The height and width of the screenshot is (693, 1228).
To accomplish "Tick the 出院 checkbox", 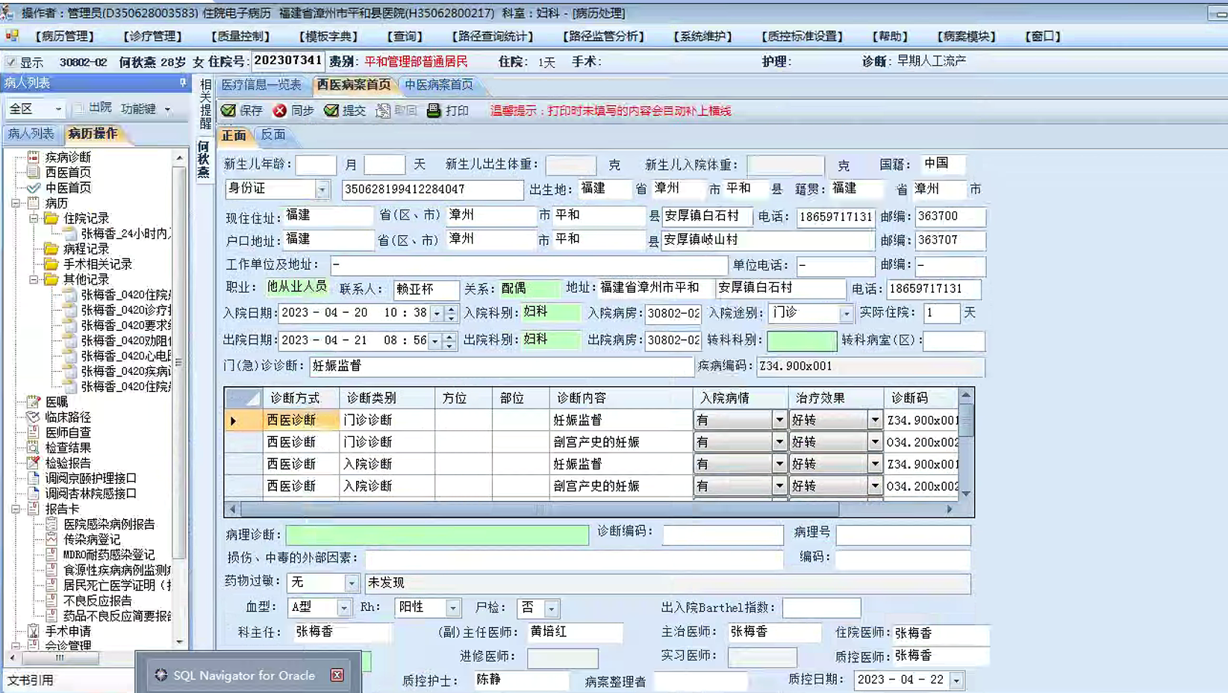I will click(x=78, y=108).
